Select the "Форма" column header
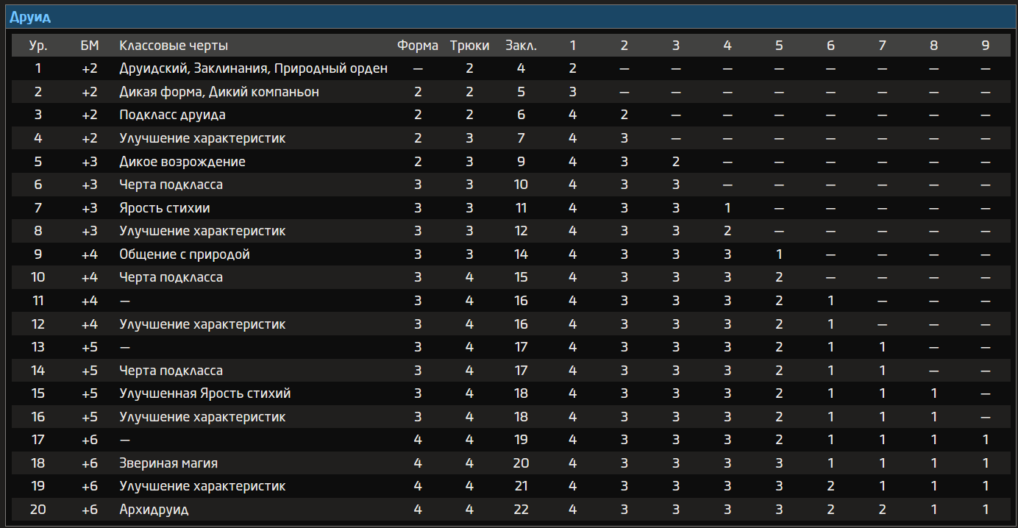 [418, 46]
